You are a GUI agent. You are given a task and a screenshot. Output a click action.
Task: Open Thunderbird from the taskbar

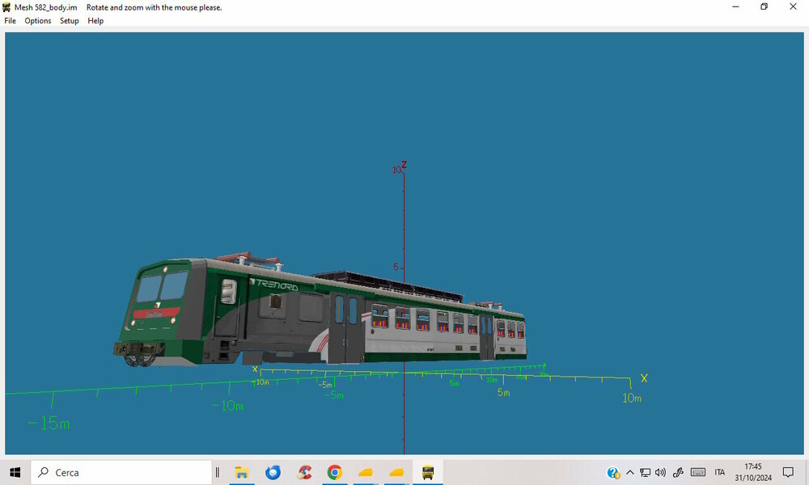tap(273, 472)
